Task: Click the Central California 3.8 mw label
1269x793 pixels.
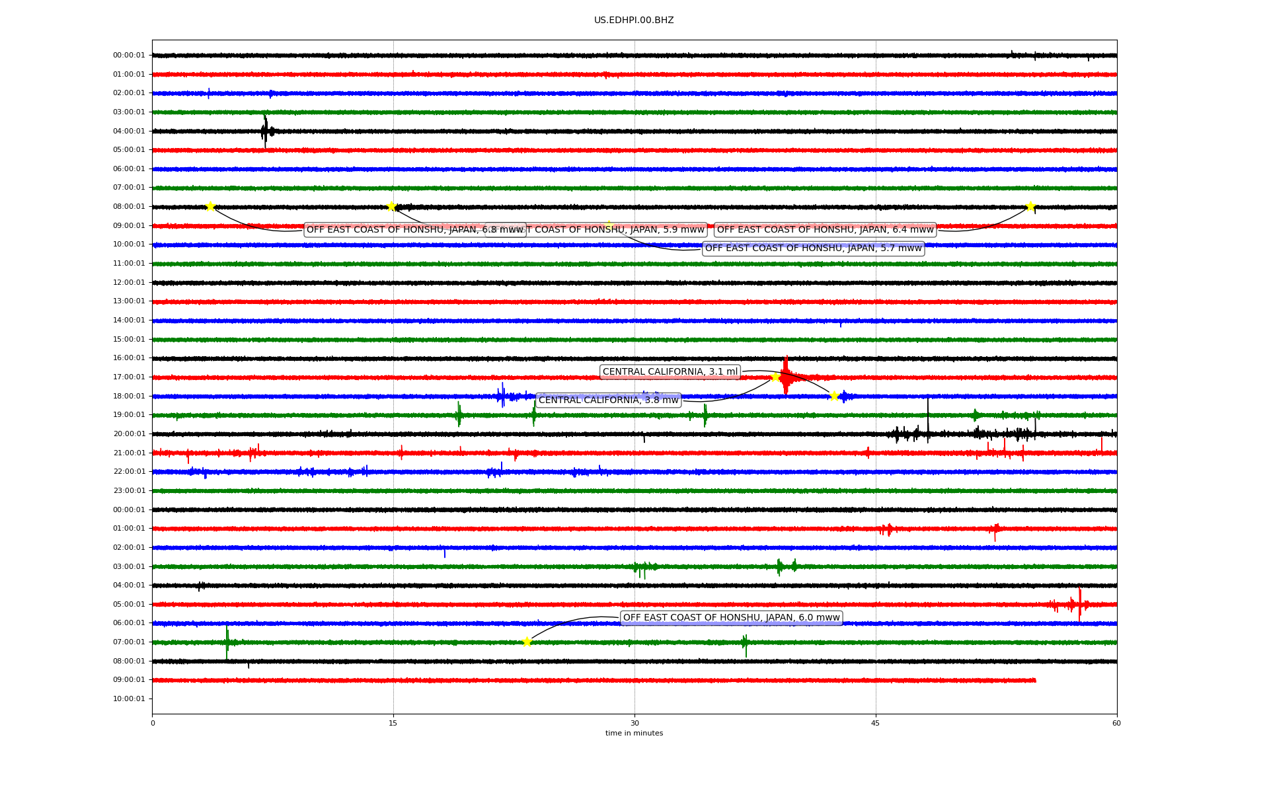Action: (608, 400)
